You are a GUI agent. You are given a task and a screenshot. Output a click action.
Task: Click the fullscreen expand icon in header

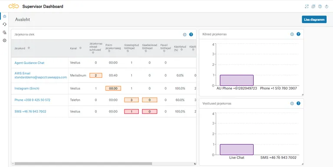(x=307, y=6)
